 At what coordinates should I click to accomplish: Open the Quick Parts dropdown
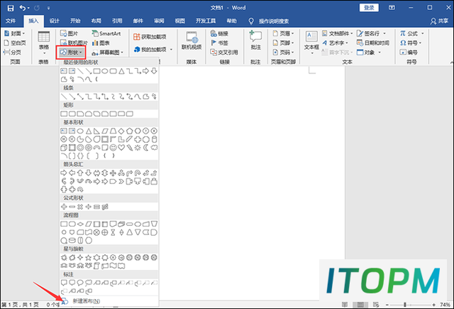(338, 33)
